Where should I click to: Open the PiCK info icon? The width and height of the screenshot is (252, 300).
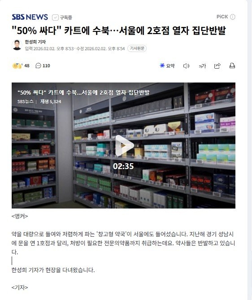tap(232, 17)
